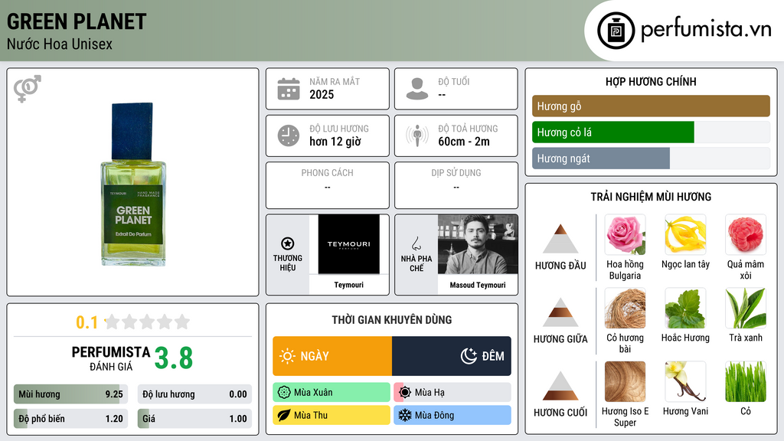Open the Hương Iso E Super note image
The width and height of the screenshot is (784, 441).
coord(625,381)
